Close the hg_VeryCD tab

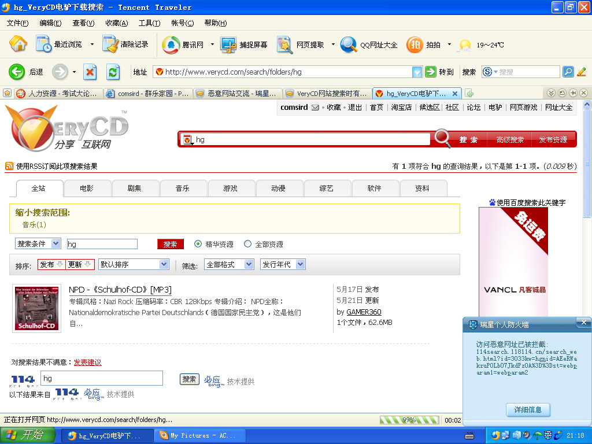coord(455,93)
